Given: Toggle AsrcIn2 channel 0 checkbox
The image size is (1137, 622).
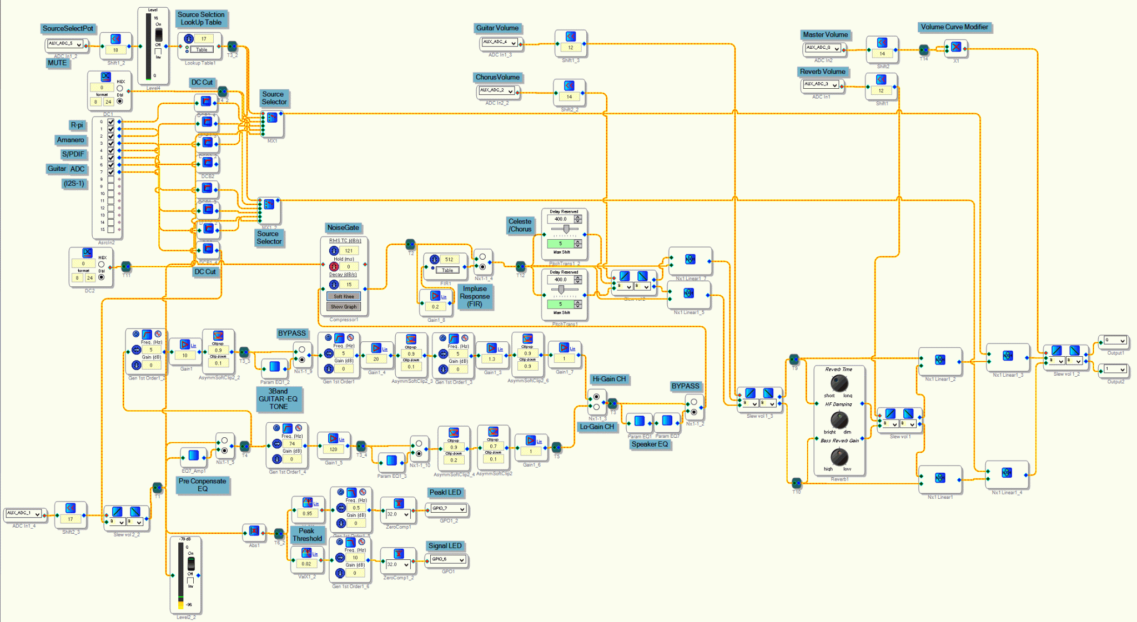Looking at the screenshot, I should tap(111, 122).
